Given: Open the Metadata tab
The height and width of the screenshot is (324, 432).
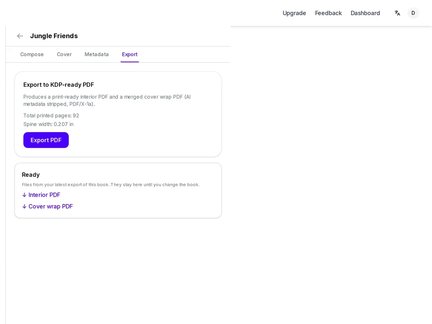Looking at the screenshot, I should pyautogui.click(x=96, y=54).
